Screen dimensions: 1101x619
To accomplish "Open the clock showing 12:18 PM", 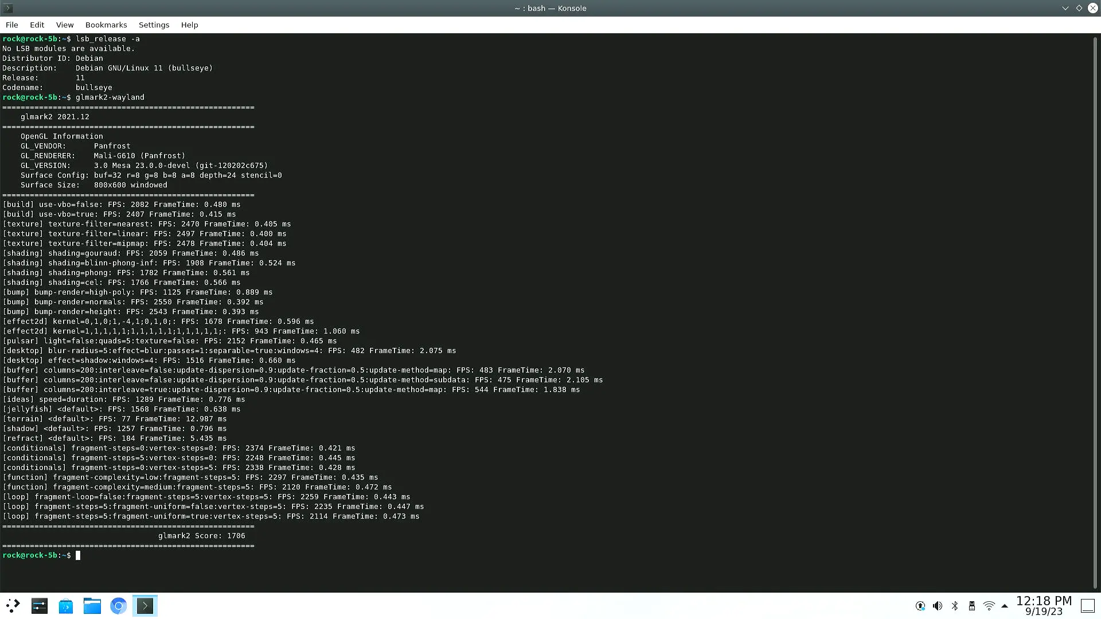I will [1044, 606].
